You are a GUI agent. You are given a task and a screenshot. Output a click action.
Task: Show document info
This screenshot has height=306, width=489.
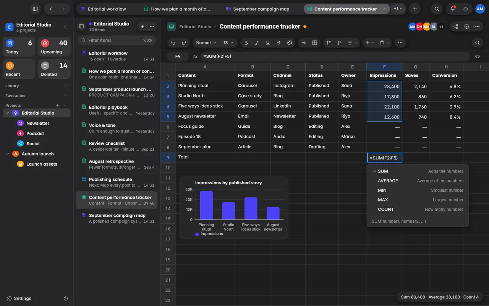466,26
